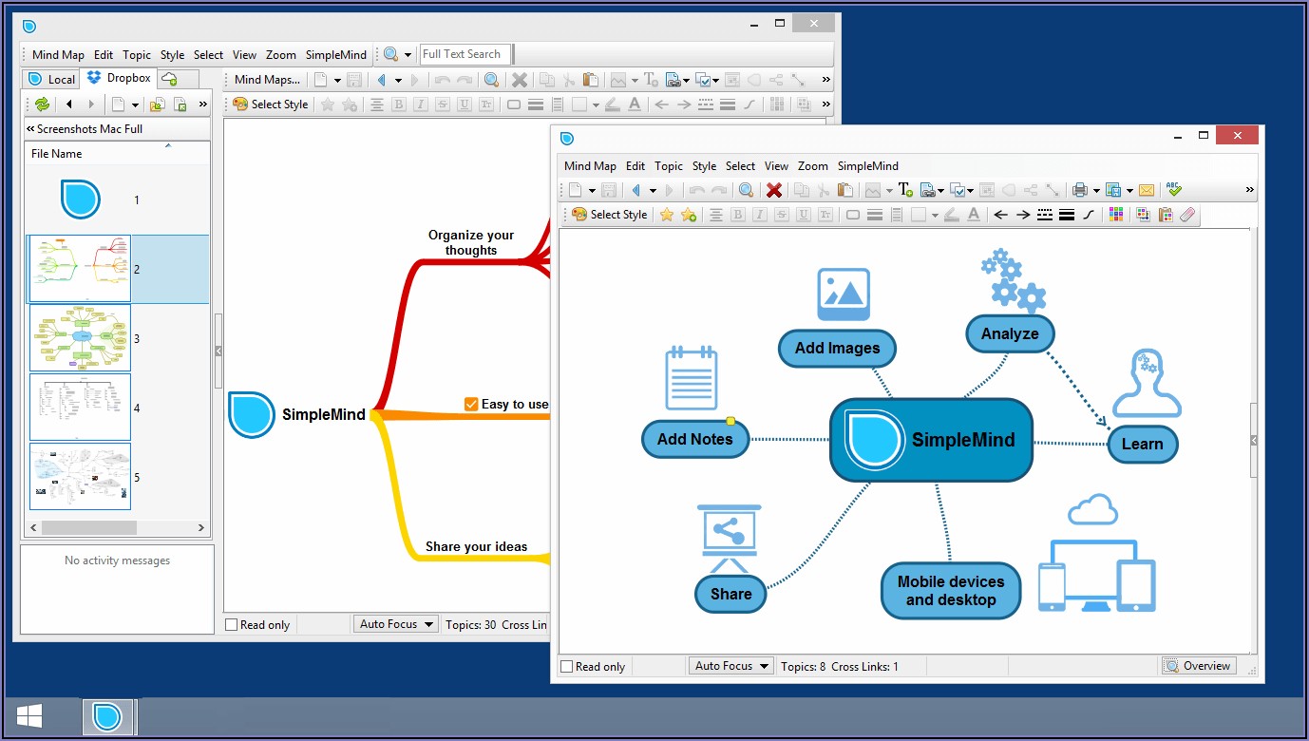Image resolution: width=1309 pixels, height=741 pixels.
Task: Open print options dropdown arrow in front window
Action: coord(1096,190)
